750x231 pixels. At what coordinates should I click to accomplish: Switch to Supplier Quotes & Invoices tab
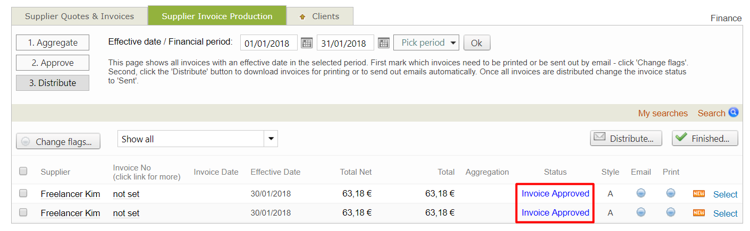(x=80, y=16)
